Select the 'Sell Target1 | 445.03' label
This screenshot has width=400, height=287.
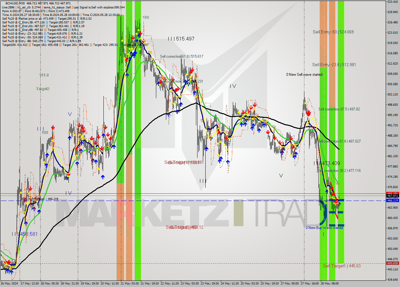pos(342,266)
